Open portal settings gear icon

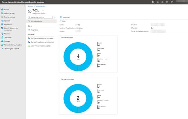point(162,2)
